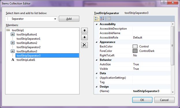The height and width of the screenshot is (108, 180).
Task: Delete selected member with X button
Action: (x=84, y=45)
